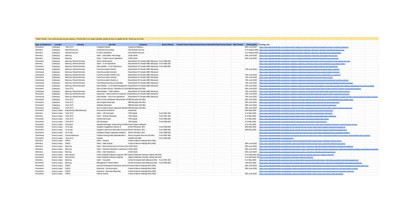
Task: Open posting link for Investment Accounting internship
Action: [301, 50]
